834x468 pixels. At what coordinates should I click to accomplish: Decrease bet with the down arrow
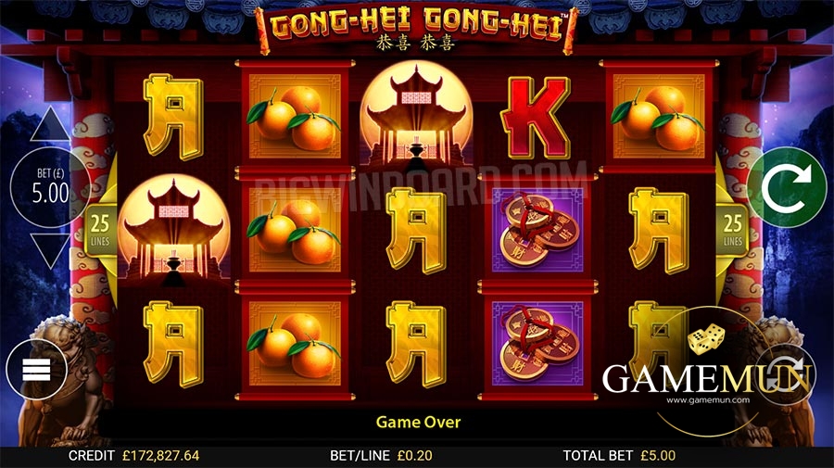click(50, 250)
